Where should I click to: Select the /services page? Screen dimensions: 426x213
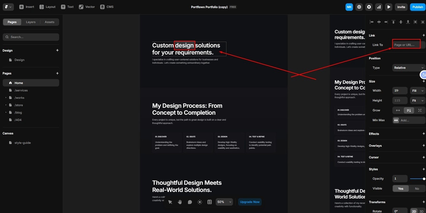(31, 90)
